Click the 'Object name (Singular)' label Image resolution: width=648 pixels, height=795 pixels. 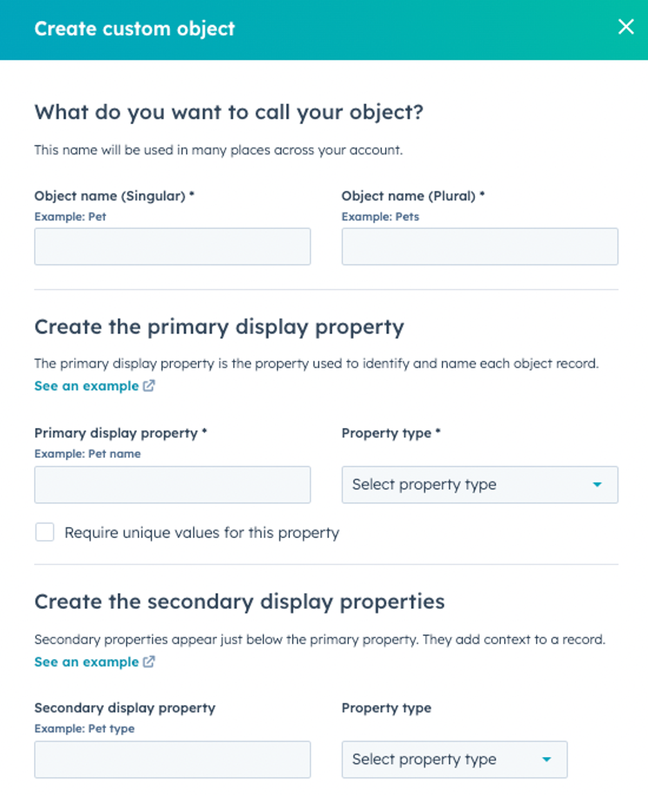click(112, 196)
